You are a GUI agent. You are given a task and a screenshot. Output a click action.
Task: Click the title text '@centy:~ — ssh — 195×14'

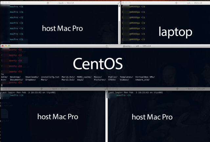(x=137, y=46)
